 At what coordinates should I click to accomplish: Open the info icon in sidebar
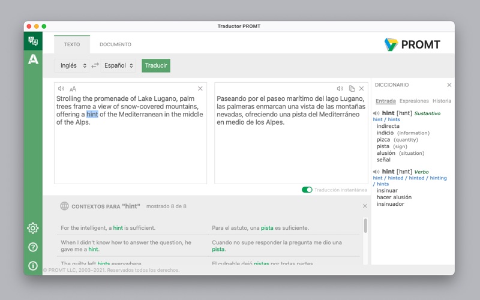[x=33, y=266]
